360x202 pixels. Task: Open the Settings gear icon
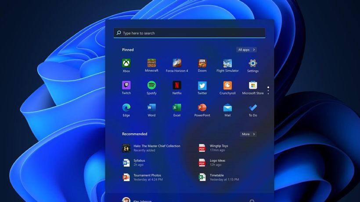(253, 63)
